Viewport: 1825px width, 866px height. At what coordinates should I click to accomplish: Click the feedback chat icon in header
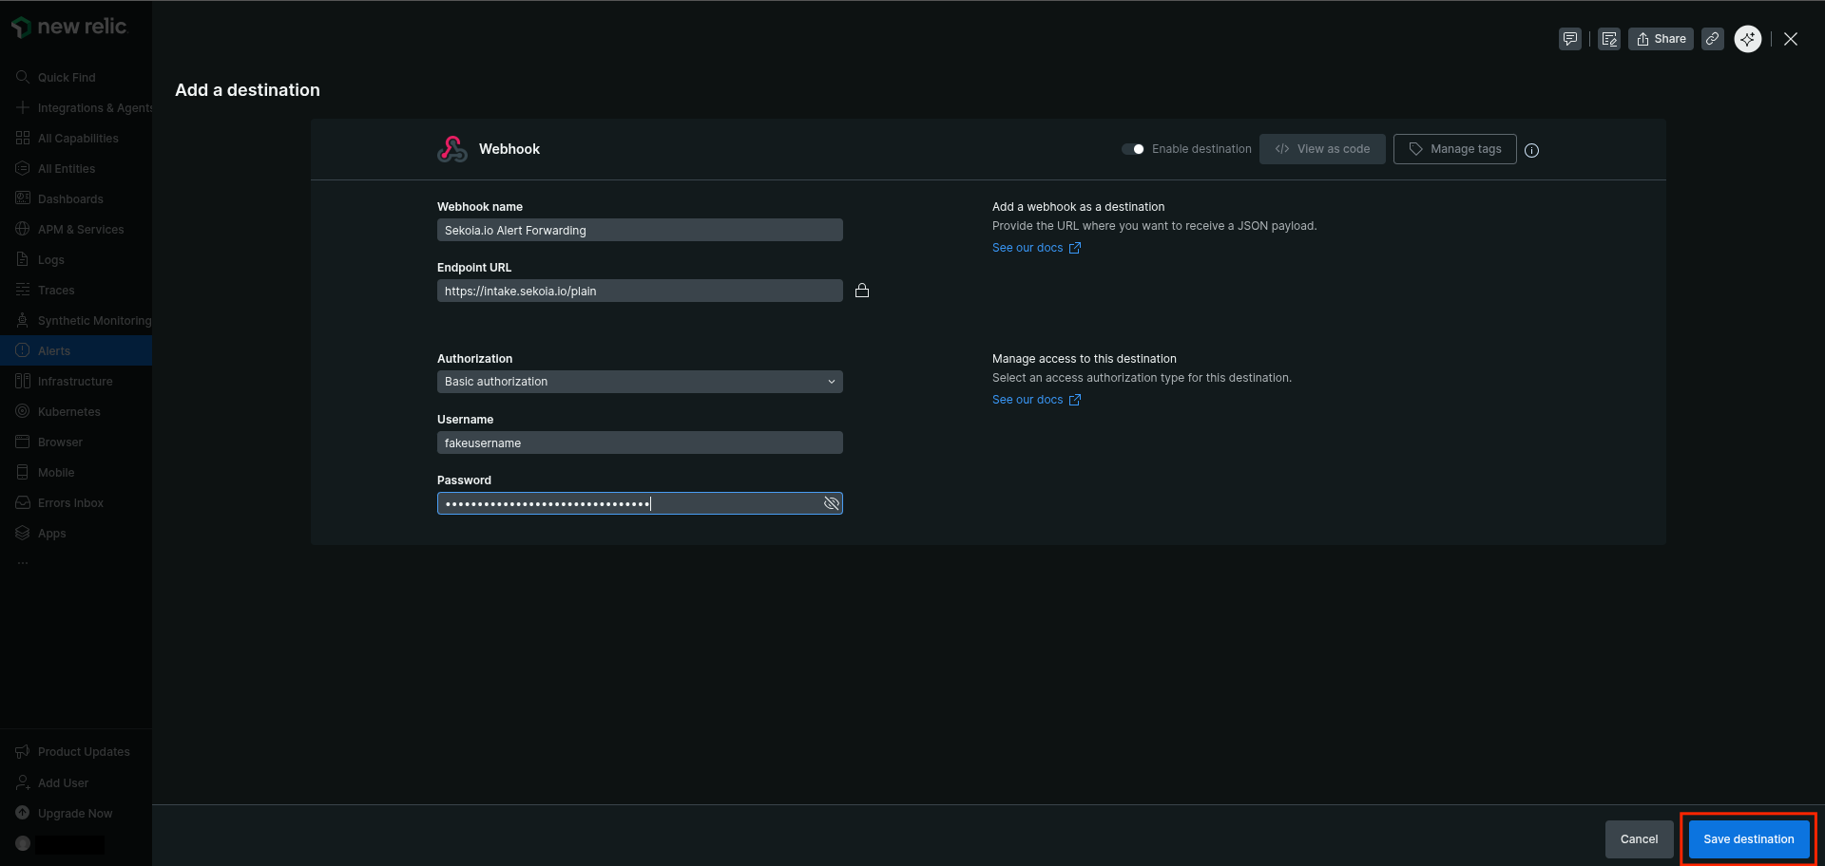pos(1570,39)
